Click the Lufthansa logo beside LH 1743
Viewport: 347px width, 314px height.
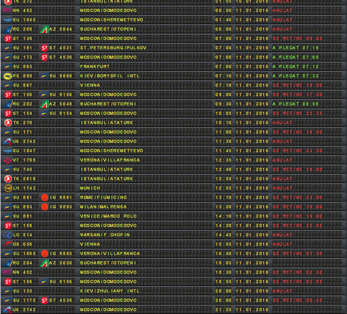click(7, 188)
